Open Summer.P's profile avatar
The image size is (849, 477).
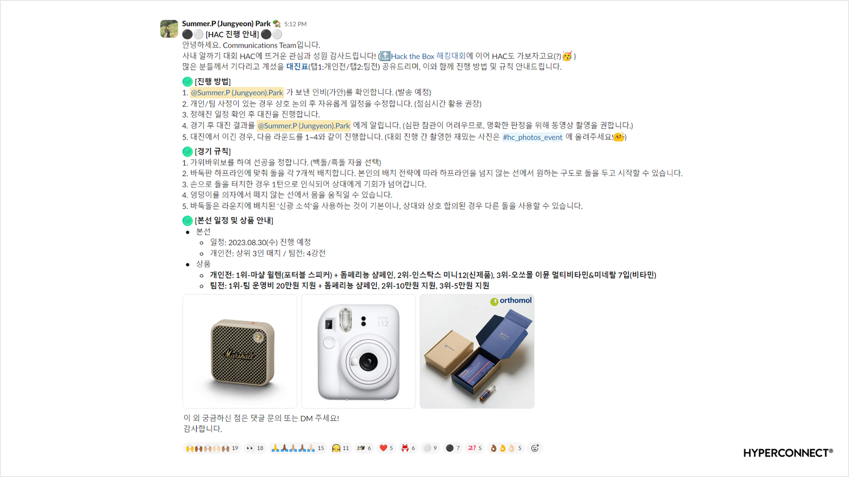(x=169, y=29)
